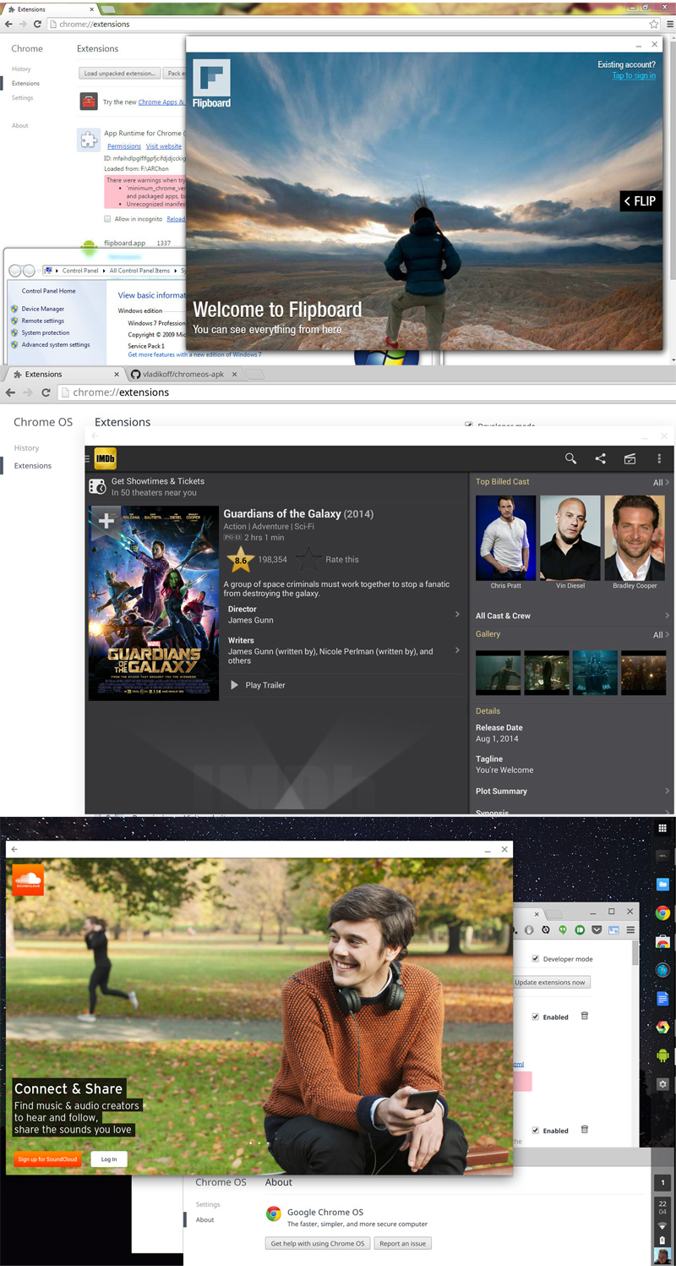Click the 8.6 gold rating star
This screenshot has height=1266, width=676.
(241, 559)
